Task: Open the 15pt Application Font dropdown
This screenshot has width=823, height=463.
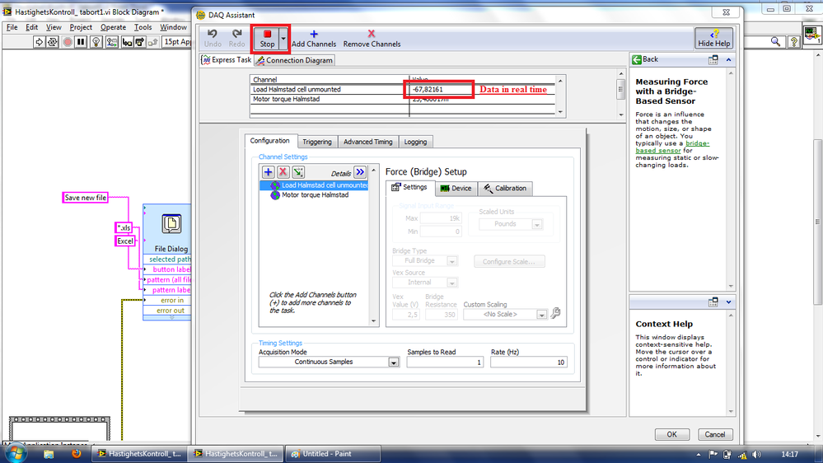Action: pyautogui.click(x=177, y=41)
